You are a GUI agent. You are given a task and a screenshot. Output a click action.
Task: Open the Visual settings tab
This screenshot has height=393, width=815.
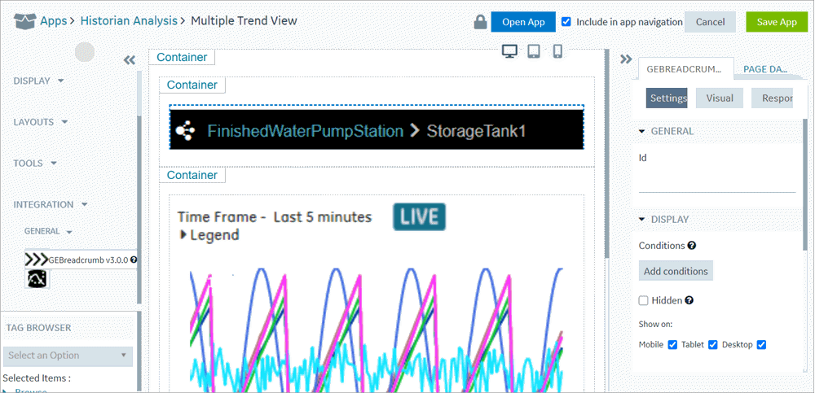[x=720, y=98]
